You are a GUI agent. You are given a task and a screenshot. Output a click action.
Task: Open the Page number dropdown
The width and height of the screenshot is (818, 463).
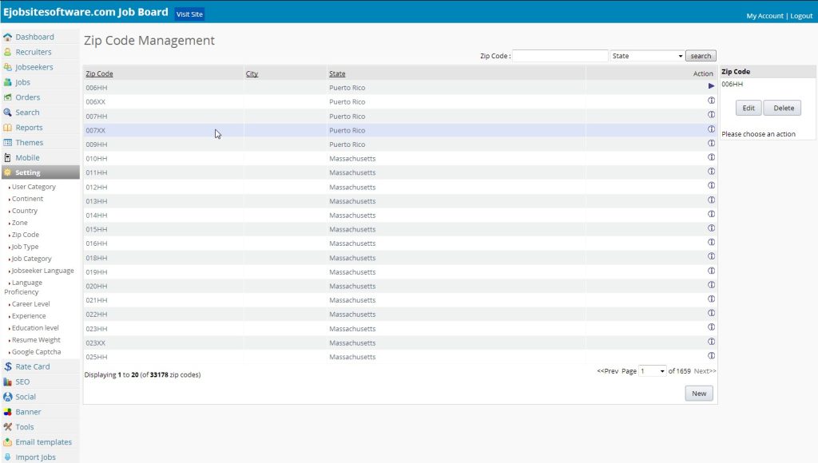coord(653,371)
